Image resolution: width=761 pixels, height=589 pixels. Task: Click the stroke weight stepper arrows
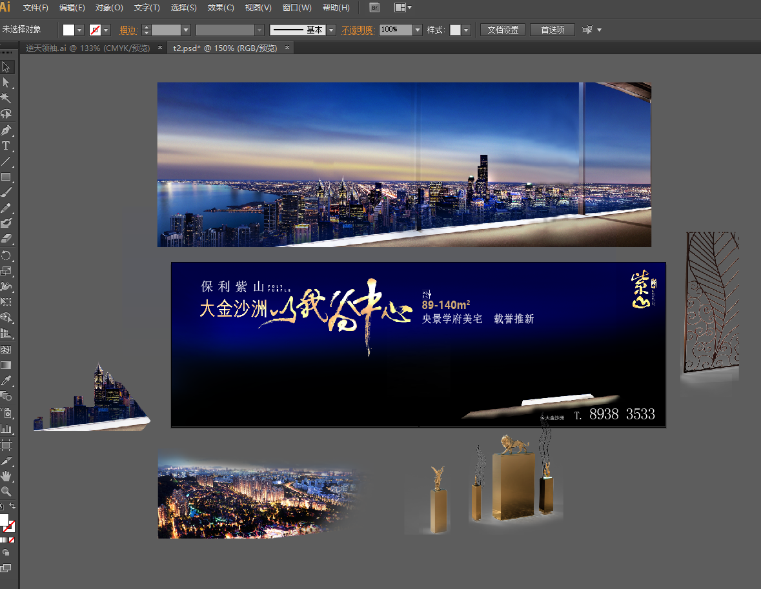(147, 30)
